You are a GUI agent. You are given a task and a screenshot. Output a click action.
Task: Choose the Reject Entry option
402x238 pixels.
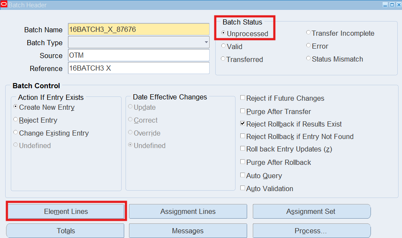16,120
